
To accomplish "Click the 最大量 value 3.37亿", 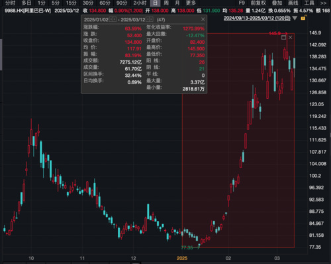I will tap(197, 82).
